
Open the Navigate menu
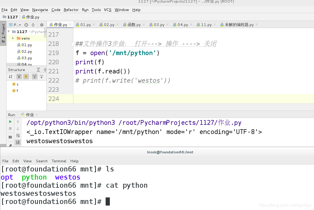tap(40, 10)
